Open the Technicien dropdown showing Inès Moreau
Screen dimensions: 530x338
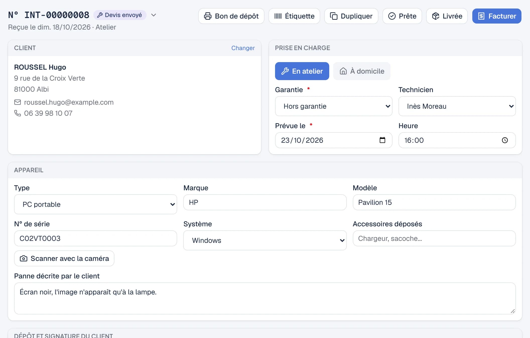[x=457, y=106]
